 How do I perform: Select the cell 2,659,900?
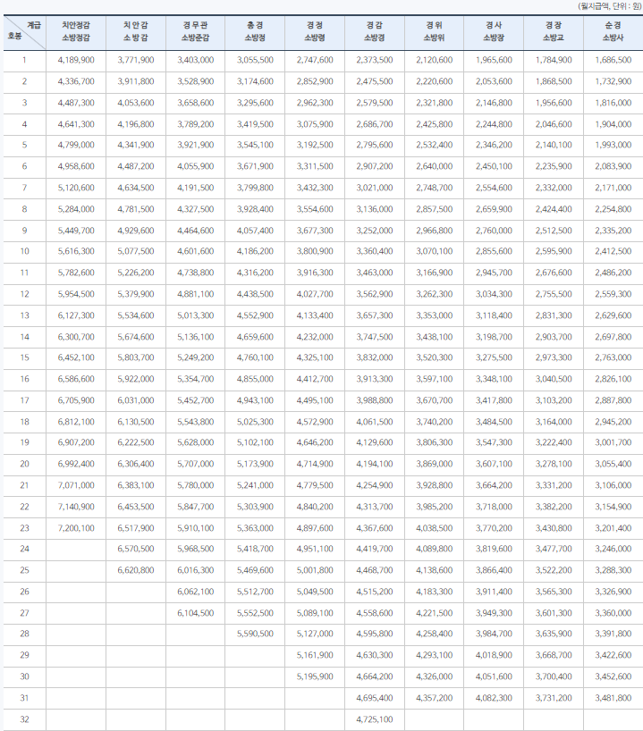[495, 209]
